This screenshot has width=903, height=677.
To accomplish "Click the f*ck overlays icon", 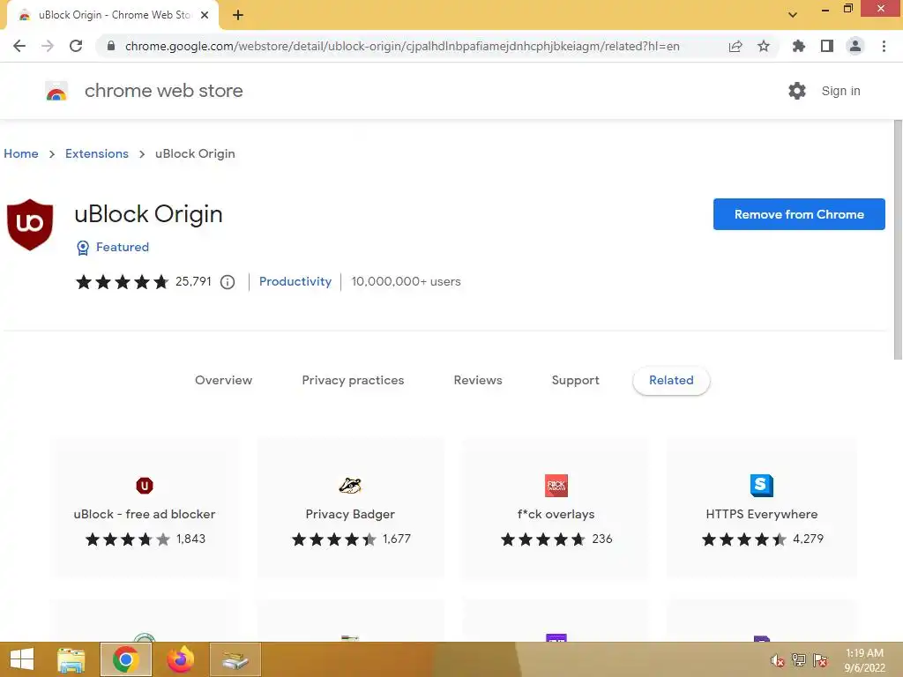I will point(556,486).
